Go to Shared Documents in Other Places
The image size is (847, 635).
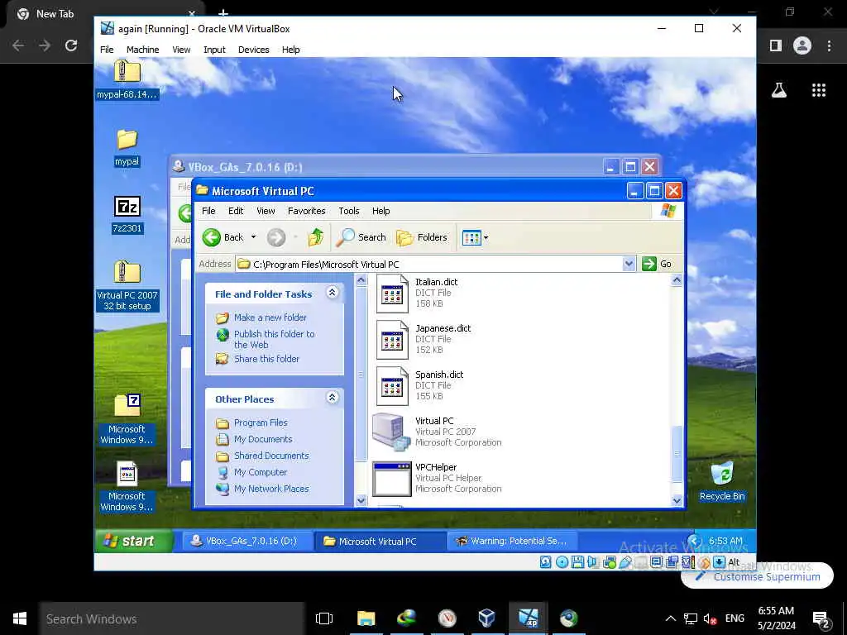(x=271, y=456)
